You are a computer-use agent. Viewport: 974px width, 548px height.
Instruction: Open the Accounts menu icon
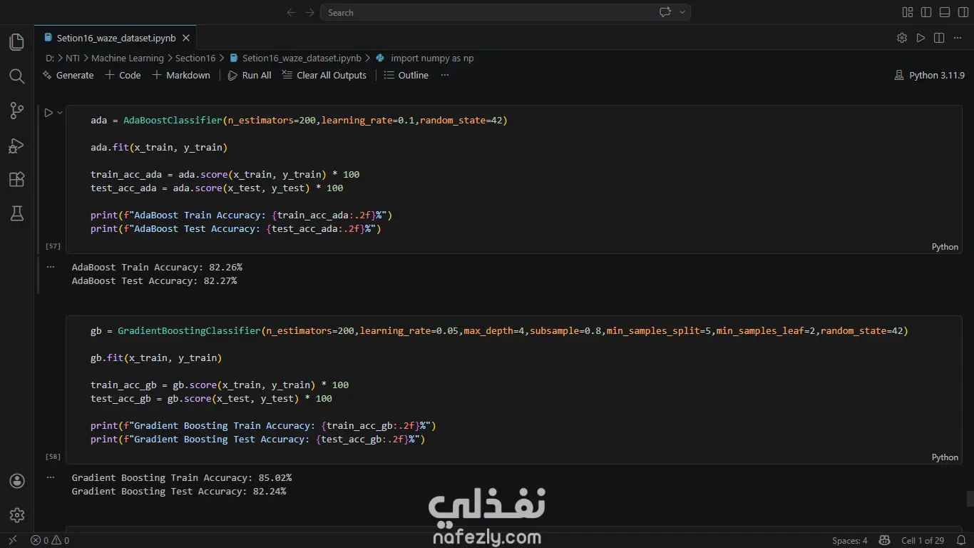(x=17, y=481)
